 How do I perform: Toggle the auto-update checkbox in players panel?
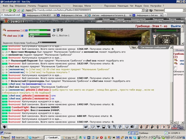tap(175, 68)
